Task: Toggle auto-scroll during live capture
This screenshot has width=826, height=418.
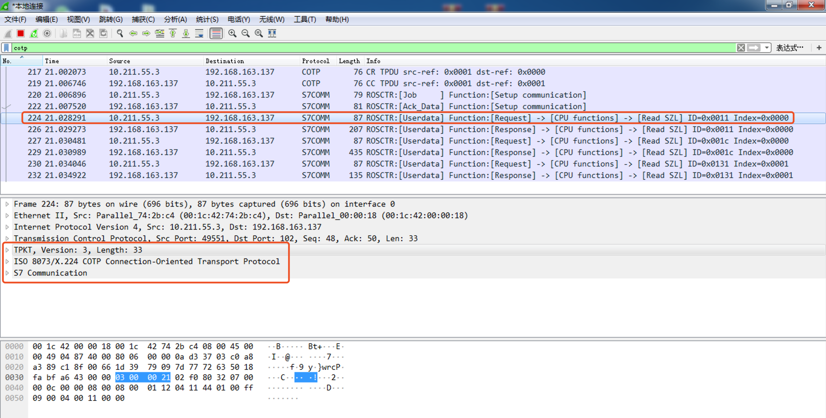Action: [x=199, y=33]
